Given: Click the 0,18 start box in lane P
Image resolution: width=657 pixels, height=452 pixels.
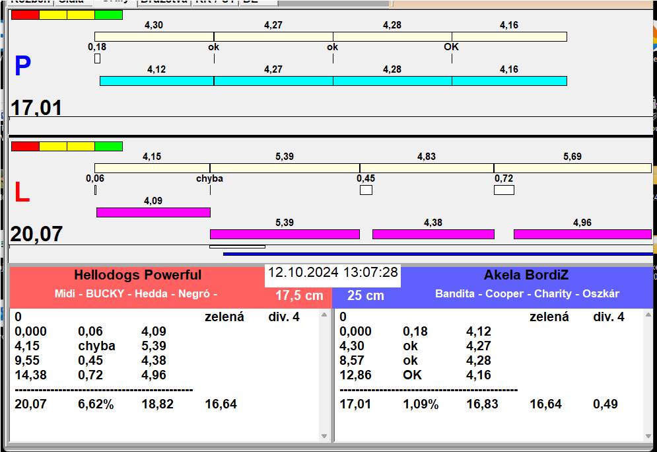Looking at the screenshot, I should coord(97,58).
